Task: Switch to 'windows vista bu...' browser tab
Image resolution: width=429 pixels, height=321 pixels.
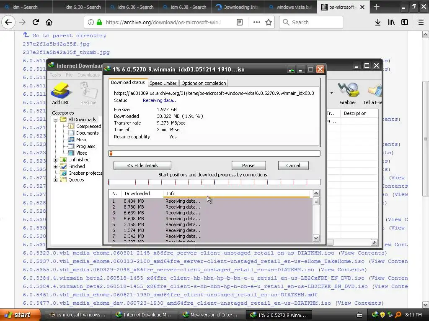Action: point(291,7)
